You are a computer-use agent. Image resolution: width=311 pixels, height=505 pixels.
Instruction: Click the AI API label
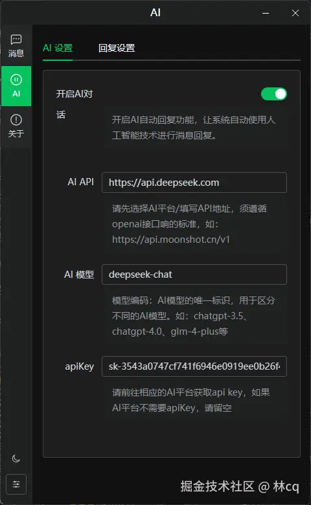click(80, 182)
